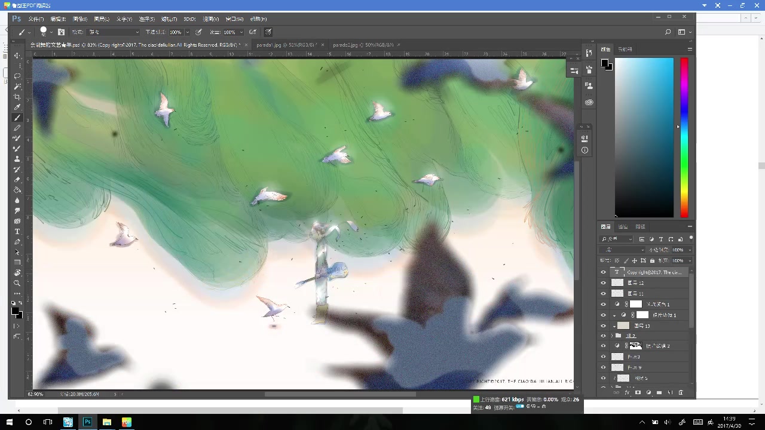Open the Windows Start menu
The image size is (765, 430).
[10, 422]
